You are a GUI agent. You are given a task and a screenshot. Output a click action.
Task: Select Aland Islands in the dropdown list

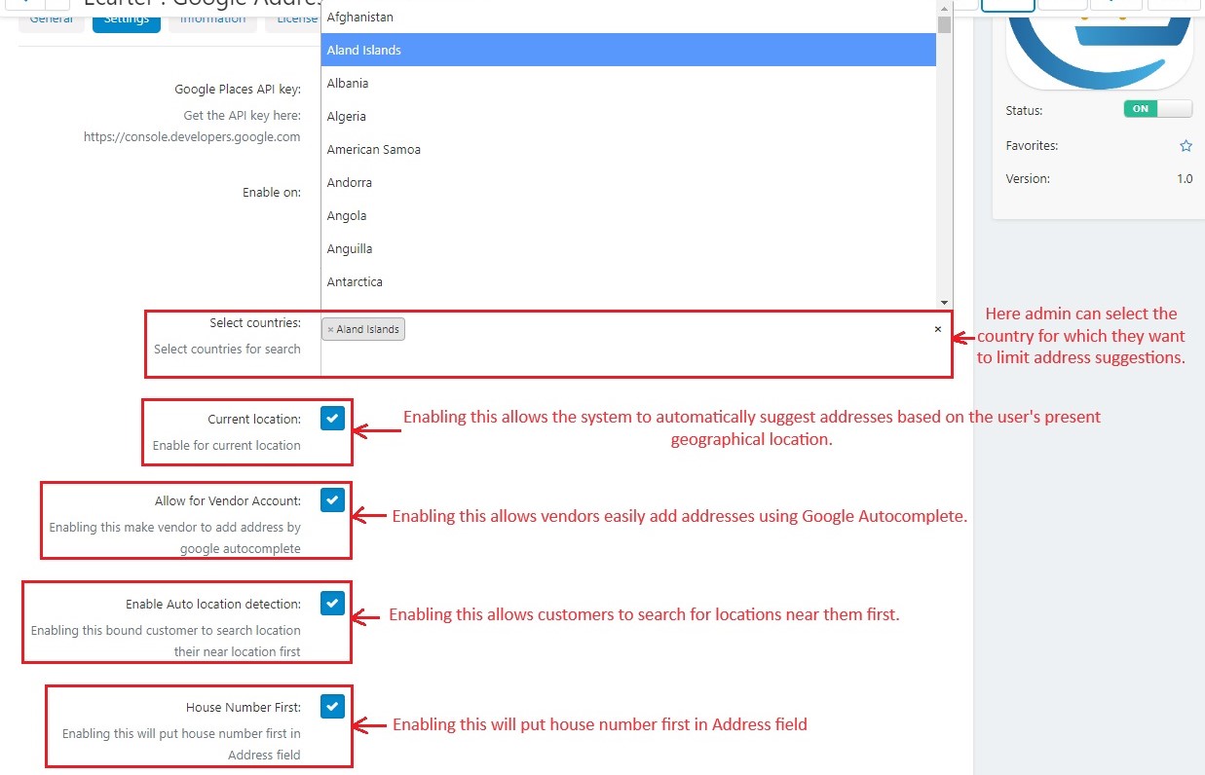pyautogui.click(x=628, y=50)
